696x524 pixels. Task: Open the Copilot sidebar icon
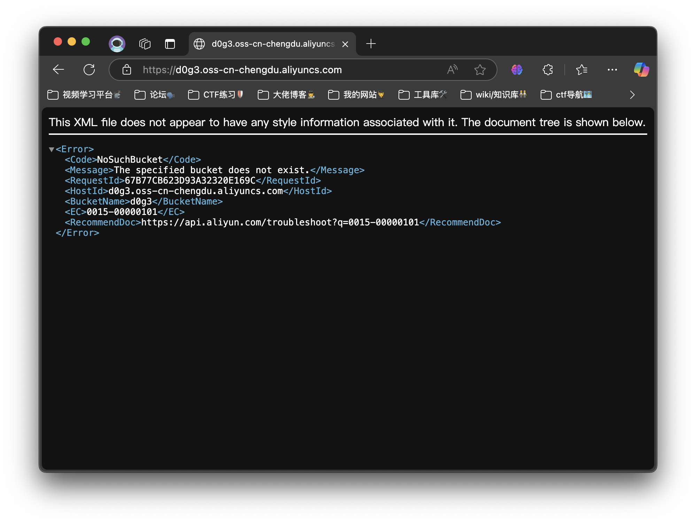[x=641, y=70]
